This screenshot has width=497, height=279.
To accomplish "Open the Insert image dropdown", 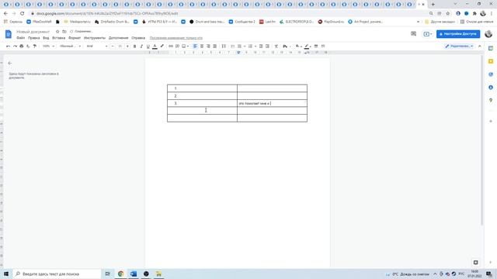I will pos(186,46).
